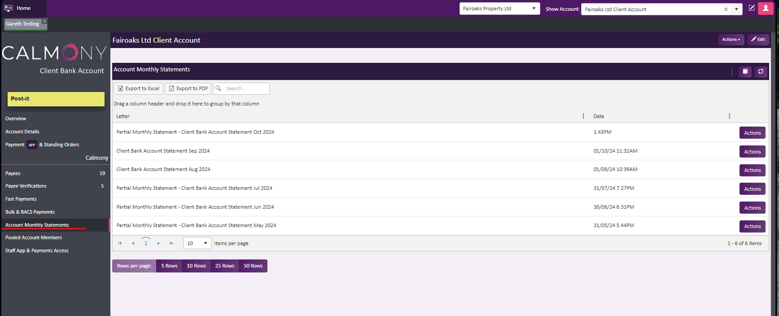Screen dimensions: 779x316
Task: Refresh the Account Monthly Statements grid
Action: [761, 72]
